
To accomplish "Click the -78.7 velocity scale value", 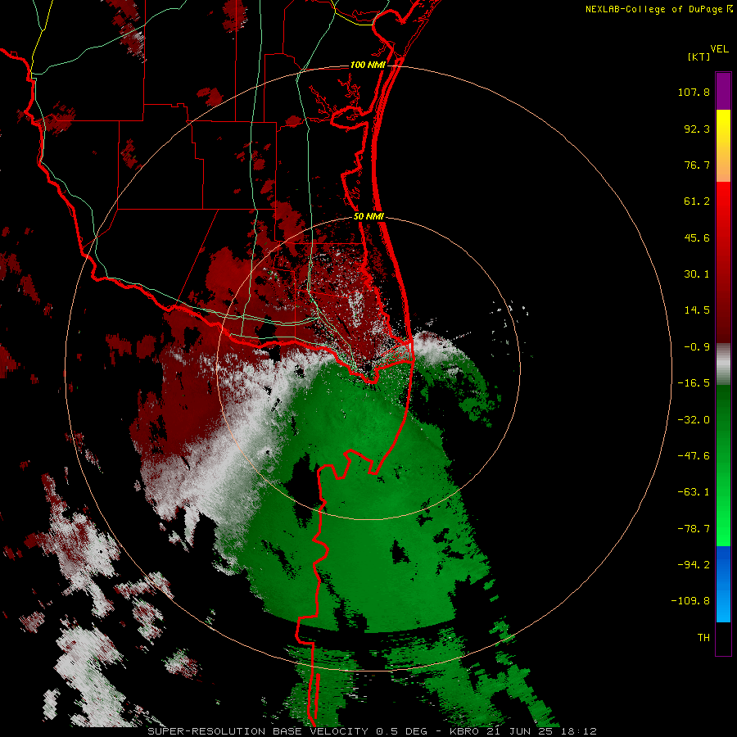I will pos(694,529).
